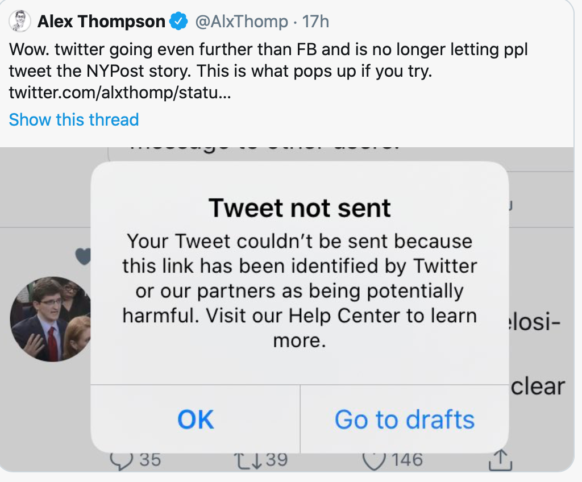The height and width of the screenshot is (482, 582).
Task: Click the @AlxThomp handle
Action: (242, 22)
